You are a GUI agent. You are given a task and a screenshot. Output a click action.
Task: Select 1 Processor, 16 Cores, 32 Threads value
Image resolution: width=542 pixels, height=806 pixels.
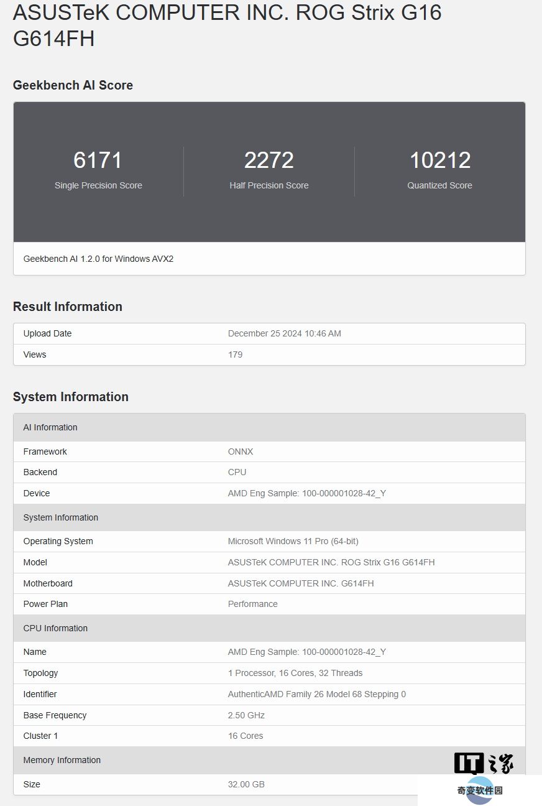295,673
